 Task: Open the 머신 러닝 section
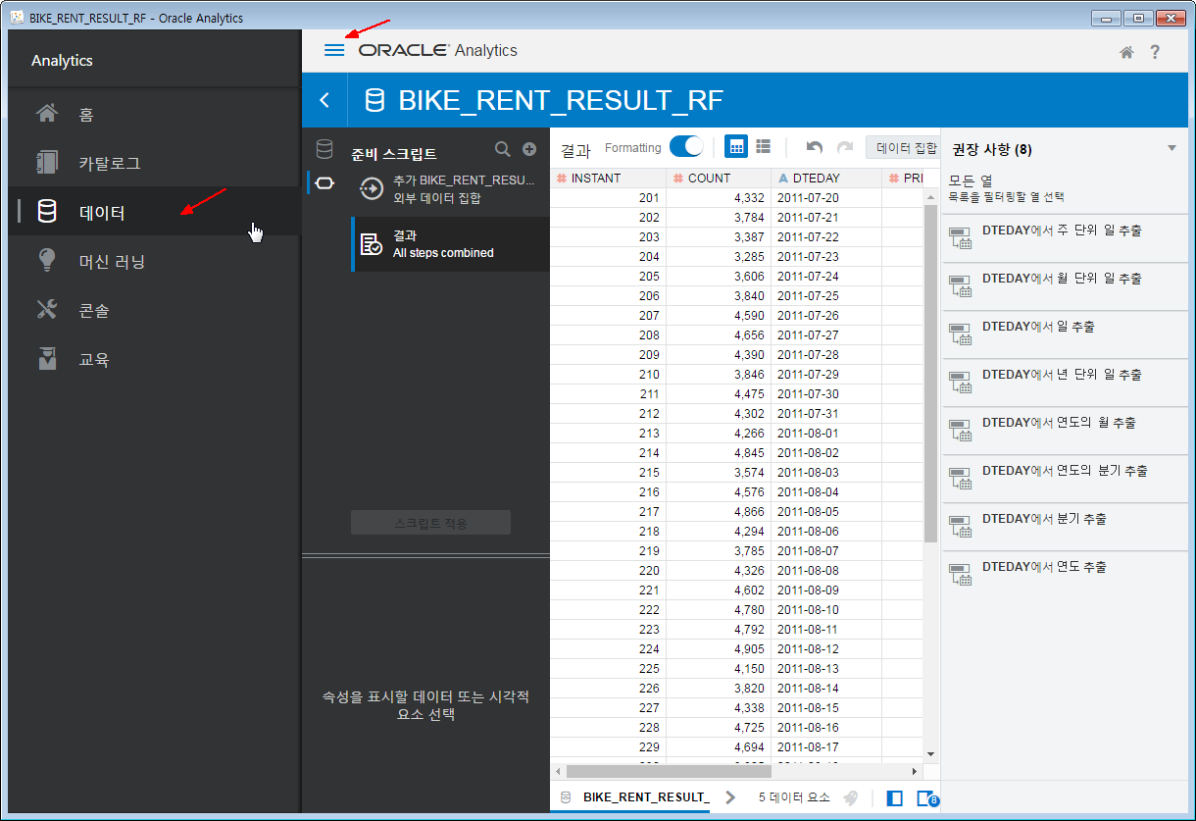(x=153, y=261)
